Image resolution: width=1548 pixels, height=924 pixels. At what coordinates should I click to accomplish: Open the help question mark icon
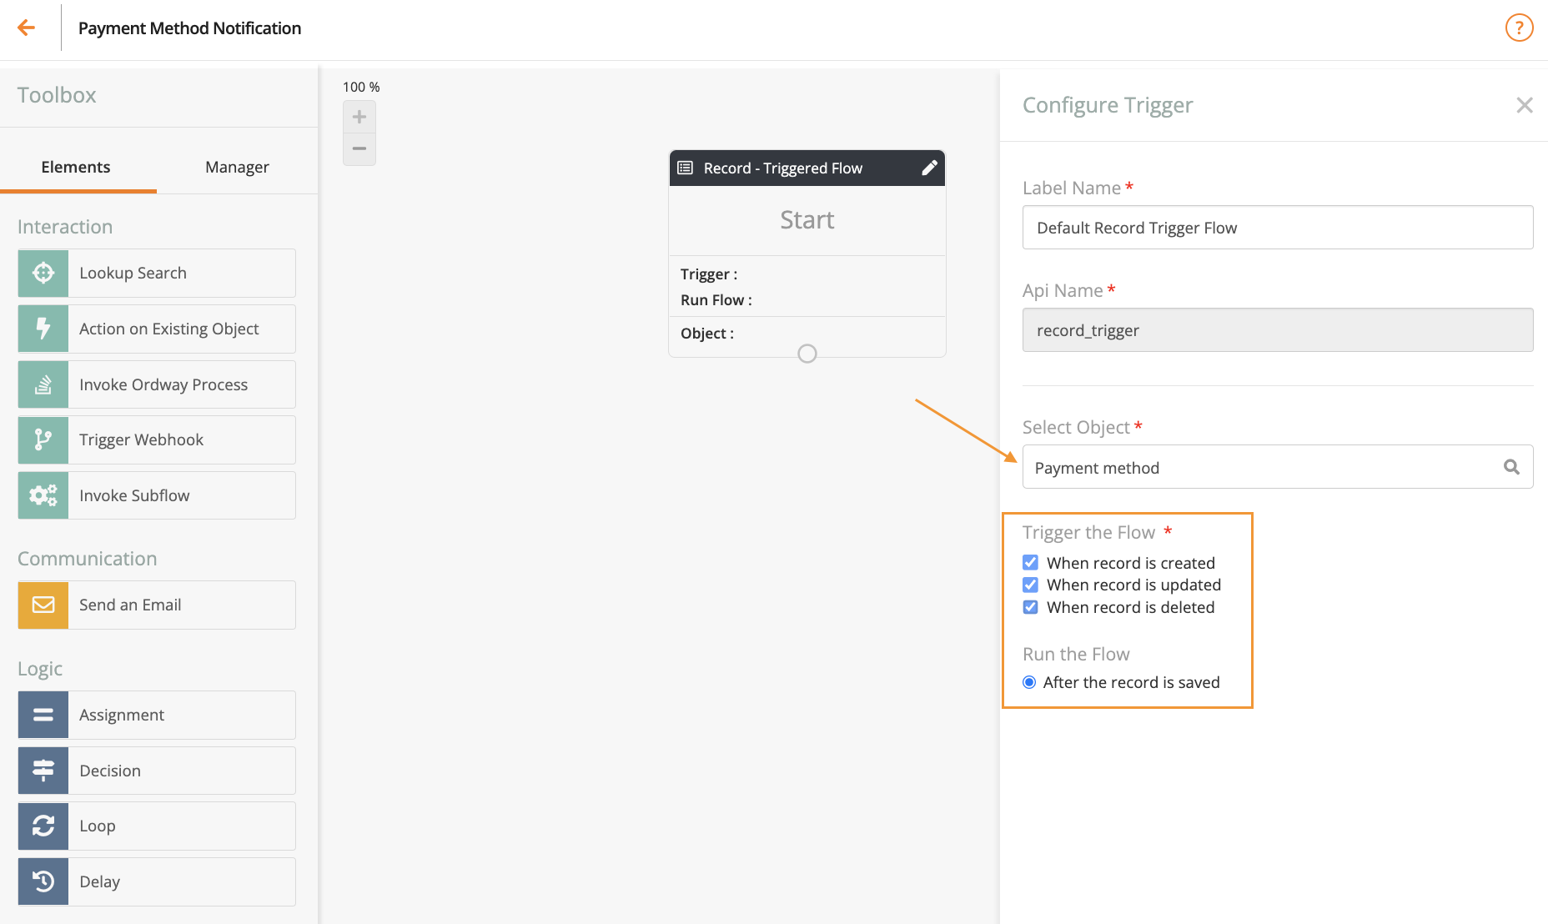(1519, 28)
